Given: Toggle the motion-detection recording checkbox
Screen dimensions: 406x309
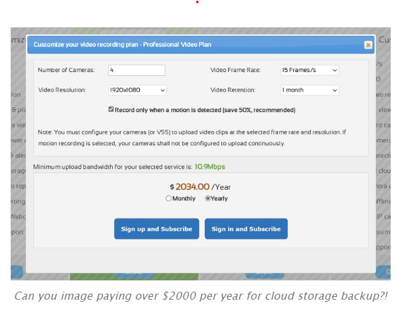Looking at the screenshot, I should [111, 109].
